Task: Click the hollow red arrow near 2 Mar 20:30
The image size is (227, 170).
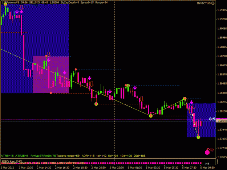Action: pyautogui.click(x=92, y=84)
